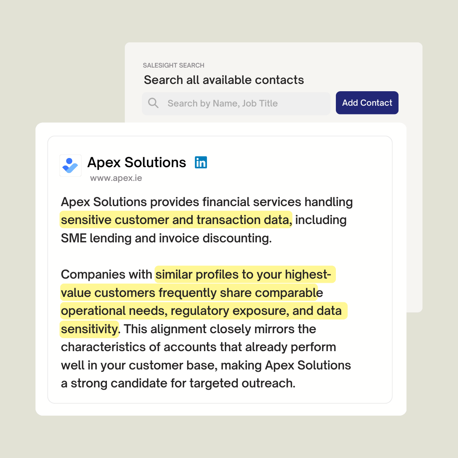The image size is (458, 458).
Task: Select the Apex Solutions company logo
Action: click(70, 166)
